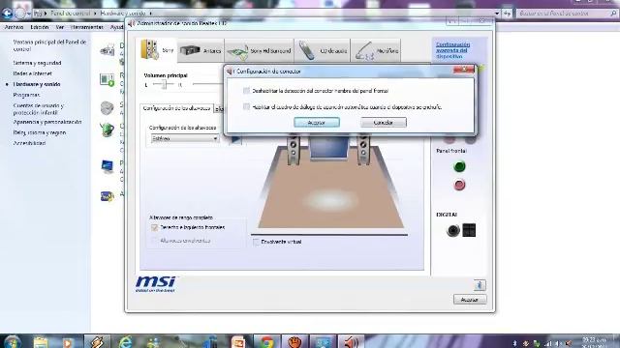Screen dimensions: 620x348
Task: Click the refresh button beside the address bar
Action: pos(508,14)
